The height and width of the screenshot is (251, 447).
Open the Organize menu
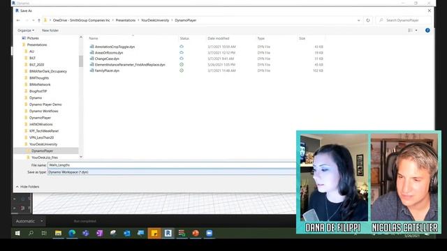pyautogui.click(x=26, y=30)
